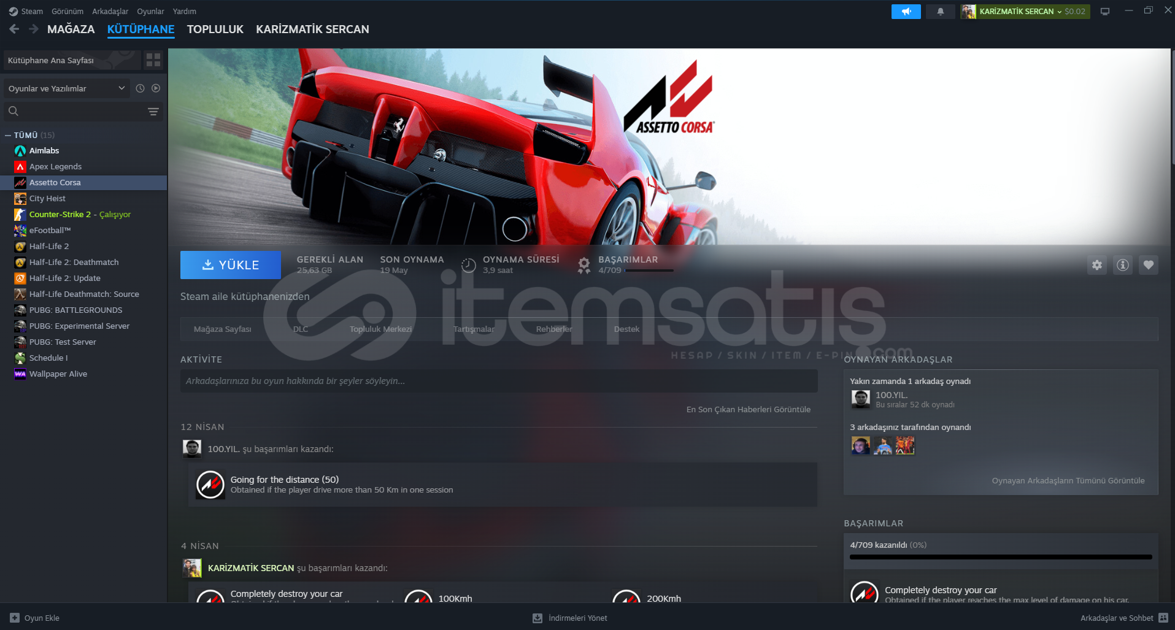Go to the MAĞAZA tab
The height and width of the screenshot is (630, 1175).
coord(71,29)
